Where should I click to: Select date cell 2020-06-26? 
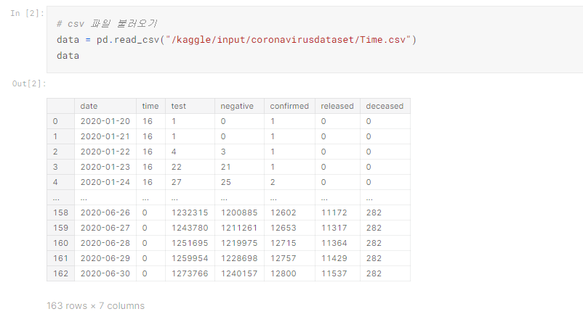[x=105, y=213]
